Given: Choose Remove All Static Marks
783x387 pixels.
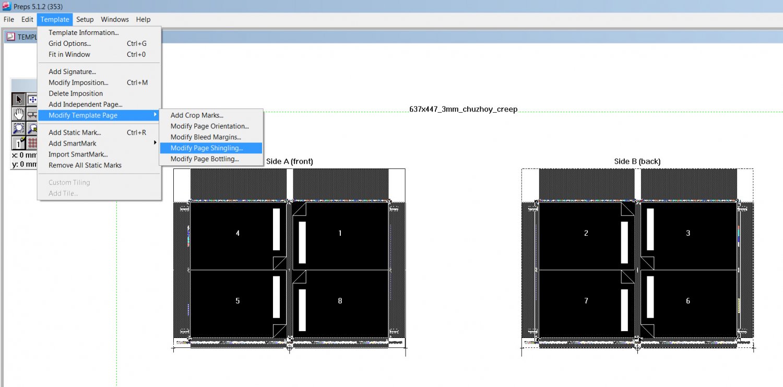Looking at the screenshot, I should click(x=99, y=165).
